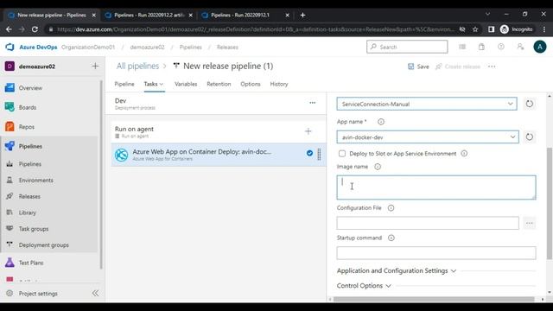
Task: Open the Tasks tab dropdown
Action: (154, 84)
